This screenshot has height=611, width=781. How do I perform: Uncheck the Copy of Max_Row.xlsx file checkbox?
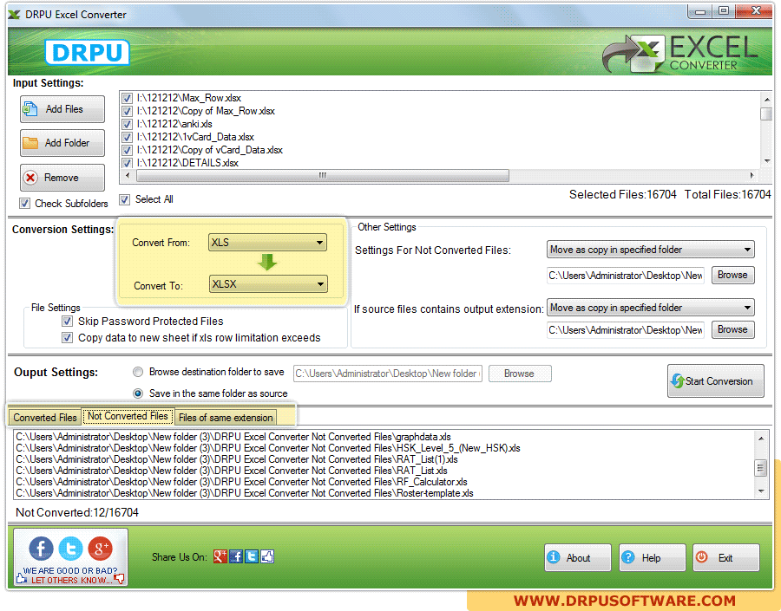[127, 111]
